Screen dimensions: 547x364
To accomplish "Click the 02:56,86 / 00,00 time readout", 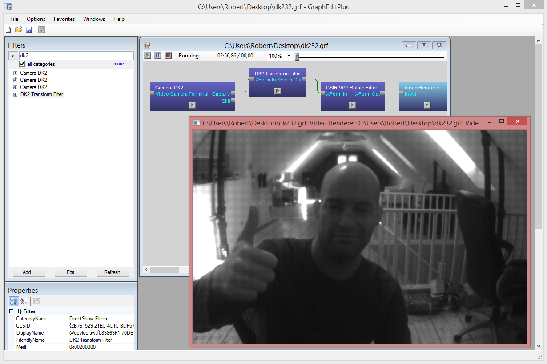I will click(x=235, y=56).
